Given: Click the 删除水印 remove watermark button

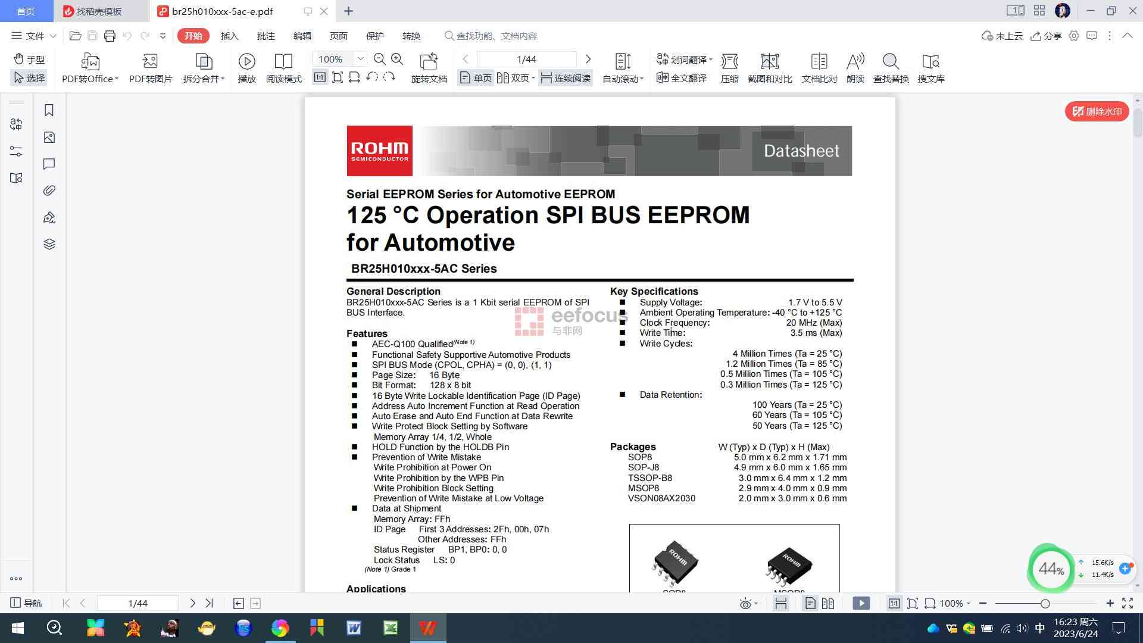Looking at the screenshot, I should 1097,111.
